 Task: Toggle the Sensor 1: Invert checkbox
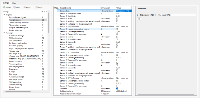[117, 19]
